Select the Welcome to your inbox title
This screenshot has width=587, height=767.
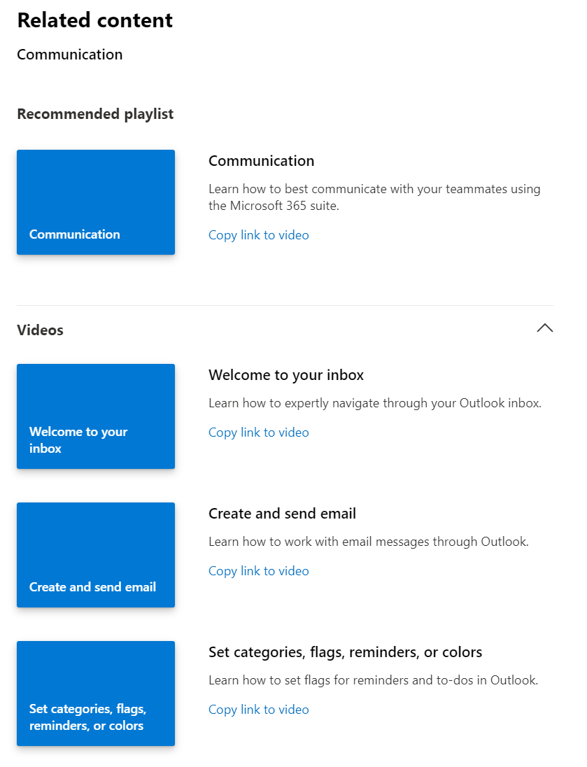285,374
